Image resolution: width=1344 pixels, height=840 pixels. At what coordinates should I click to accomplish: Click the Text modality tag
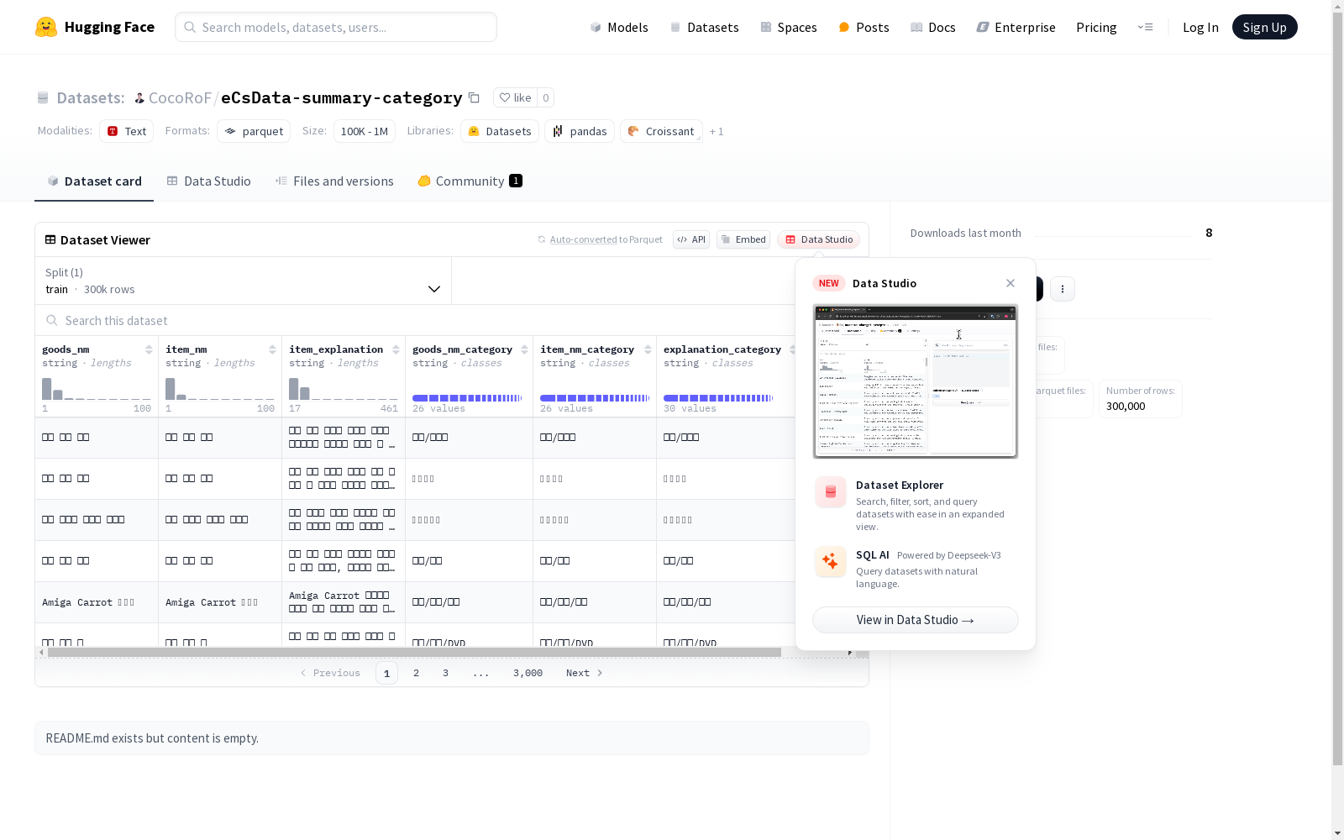tap(126, 131)
